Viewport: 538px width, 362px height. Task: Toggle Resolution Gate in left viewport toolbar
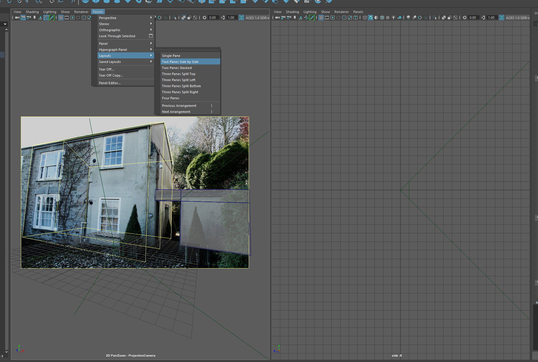72,18
